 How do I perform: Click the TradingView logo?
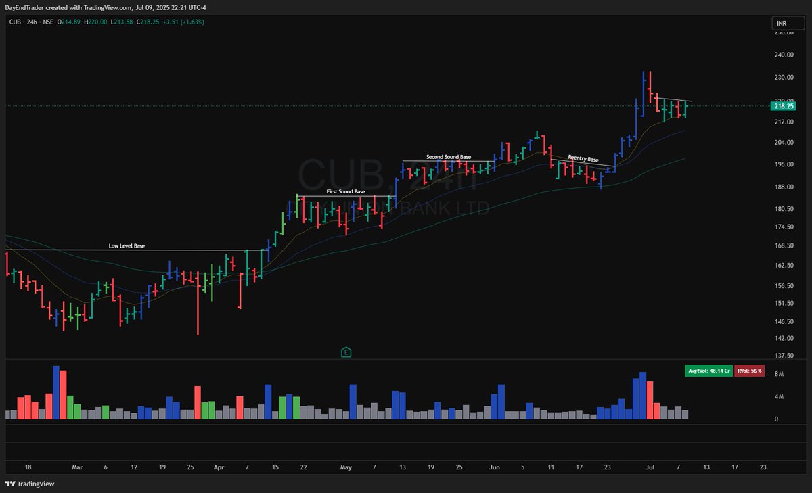point(30,484)
